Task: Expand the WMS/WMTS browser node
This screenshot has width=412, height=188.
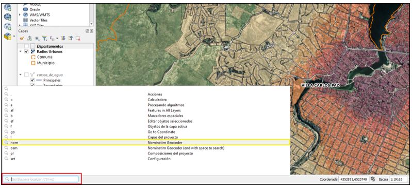Action: (20, 15)
